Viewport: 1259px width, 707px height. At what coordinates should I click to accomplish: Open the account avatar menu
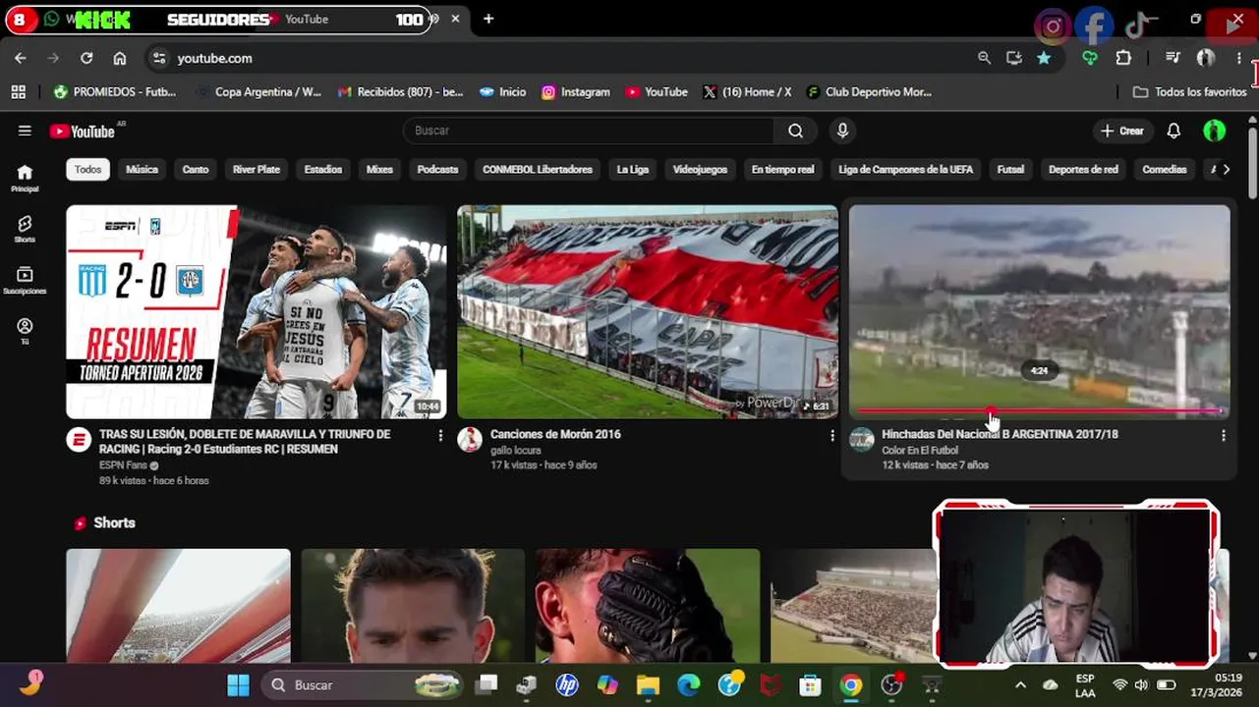coord(1215,131)
